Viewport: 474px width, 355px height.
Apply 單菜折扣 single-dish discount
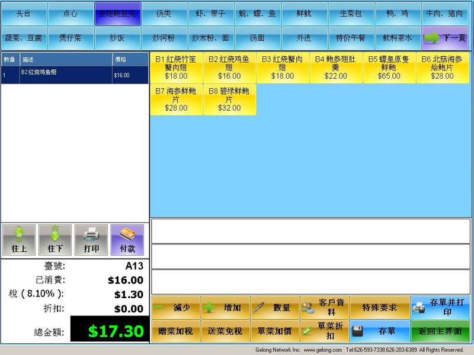[x=324, y=331]
